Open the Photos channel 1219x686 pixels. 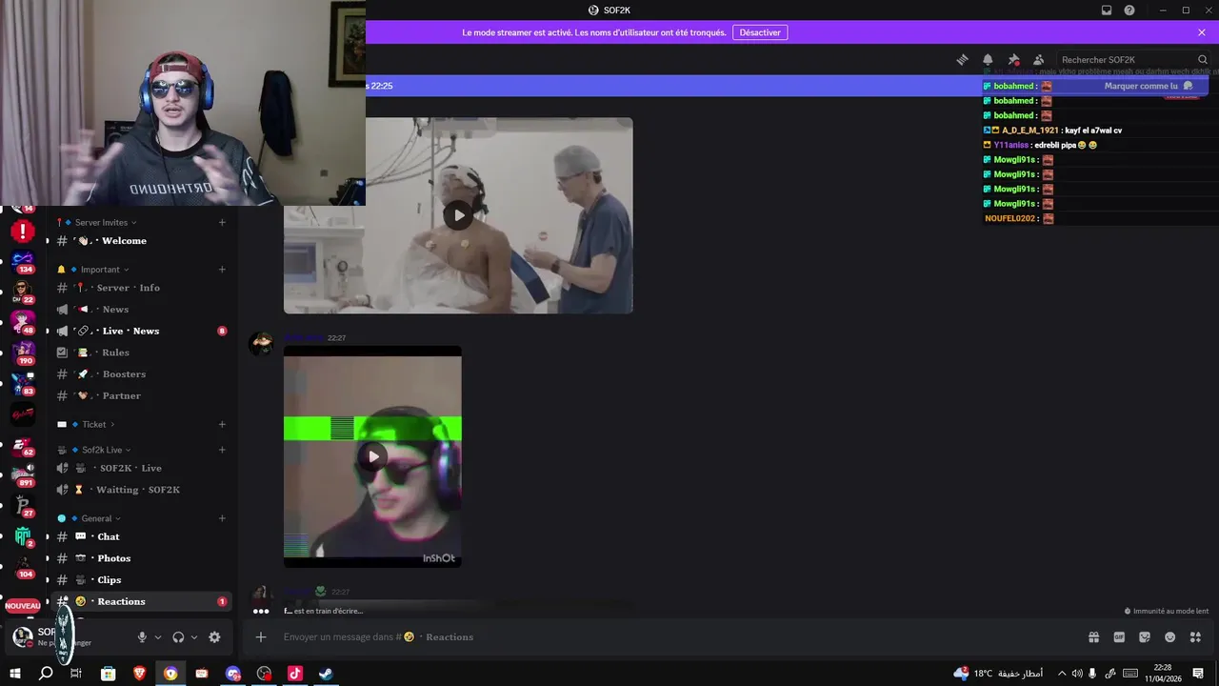pyautogui.click(x=141, y=558)
